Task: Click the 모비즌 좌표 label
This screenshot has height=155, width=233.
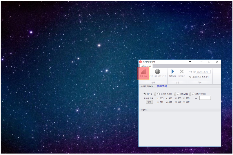Action: [148, 98]
